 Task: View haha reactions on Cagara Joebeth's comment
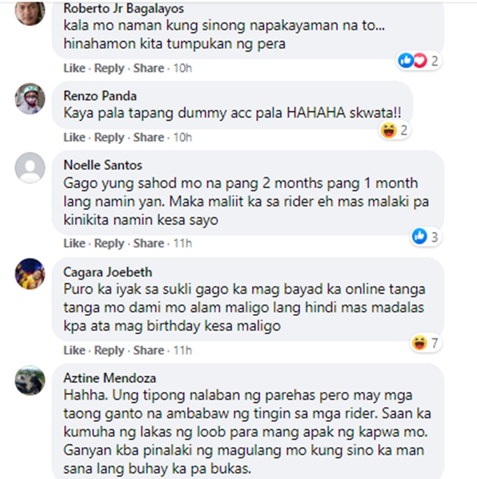tap(425, 343)
